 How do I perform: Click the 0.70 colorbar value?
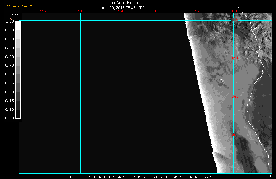click(9, 39)
